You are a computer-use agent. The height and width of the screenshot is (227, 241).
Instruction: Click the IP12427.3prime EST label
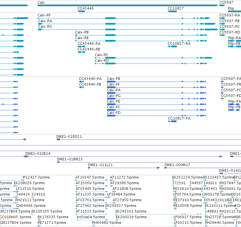[36, 177]
